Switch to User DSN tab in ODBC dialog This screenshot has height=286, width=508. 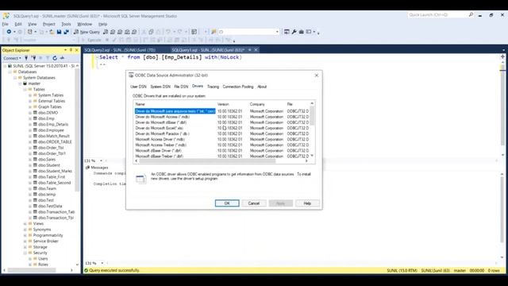point(138,87)
